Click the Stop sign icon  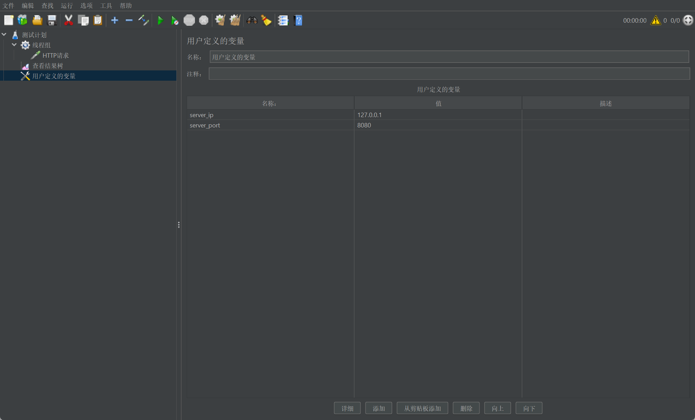pos(189,20)
